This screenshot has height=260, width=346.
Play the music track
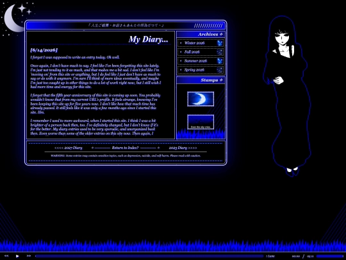pyautogui.click(x=17, y=256)
